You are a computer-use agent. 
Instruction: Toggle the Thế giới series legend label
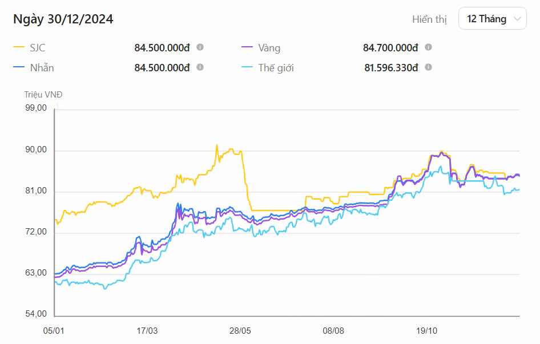pos(276,68)
